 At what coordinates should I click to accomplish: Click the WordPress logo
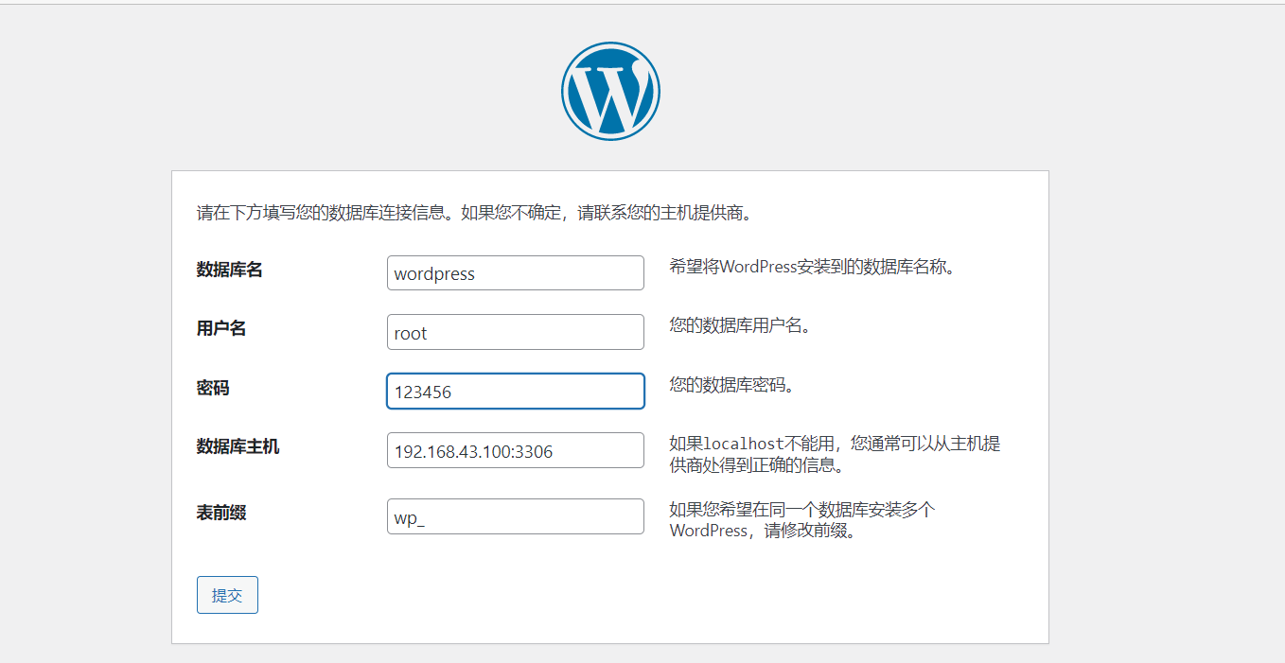pyautogui.click(x=610, y=91)
